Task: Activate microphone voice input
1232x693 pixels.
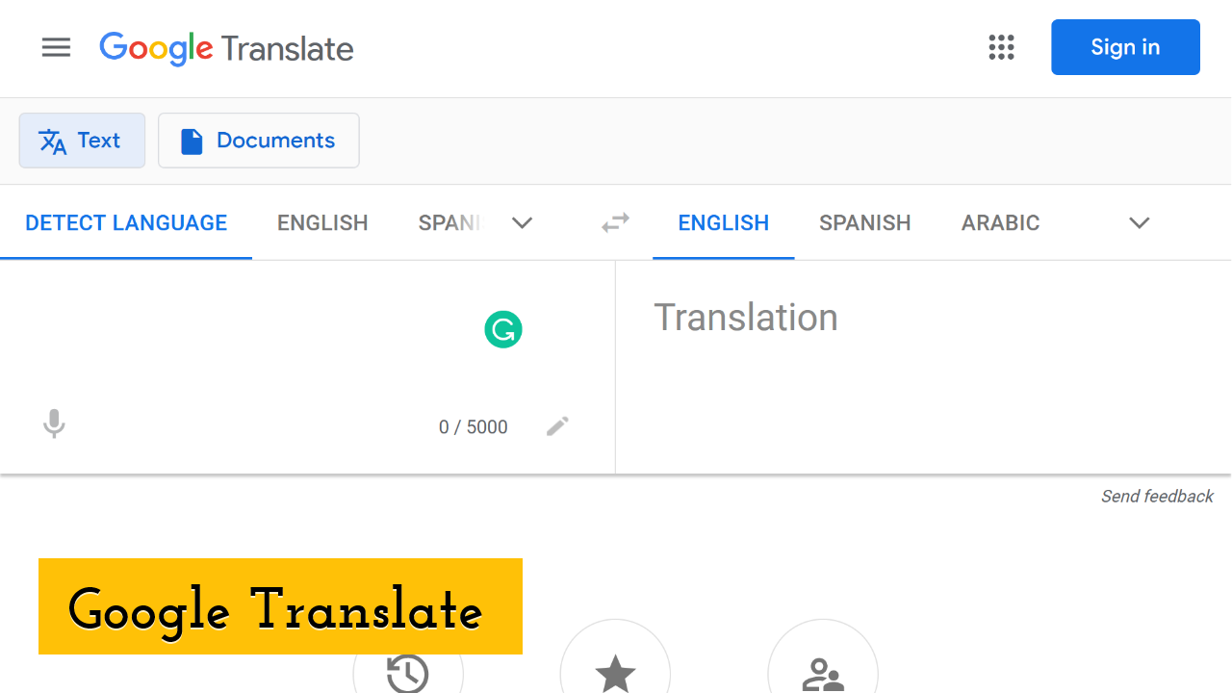Action: point(55,424)
